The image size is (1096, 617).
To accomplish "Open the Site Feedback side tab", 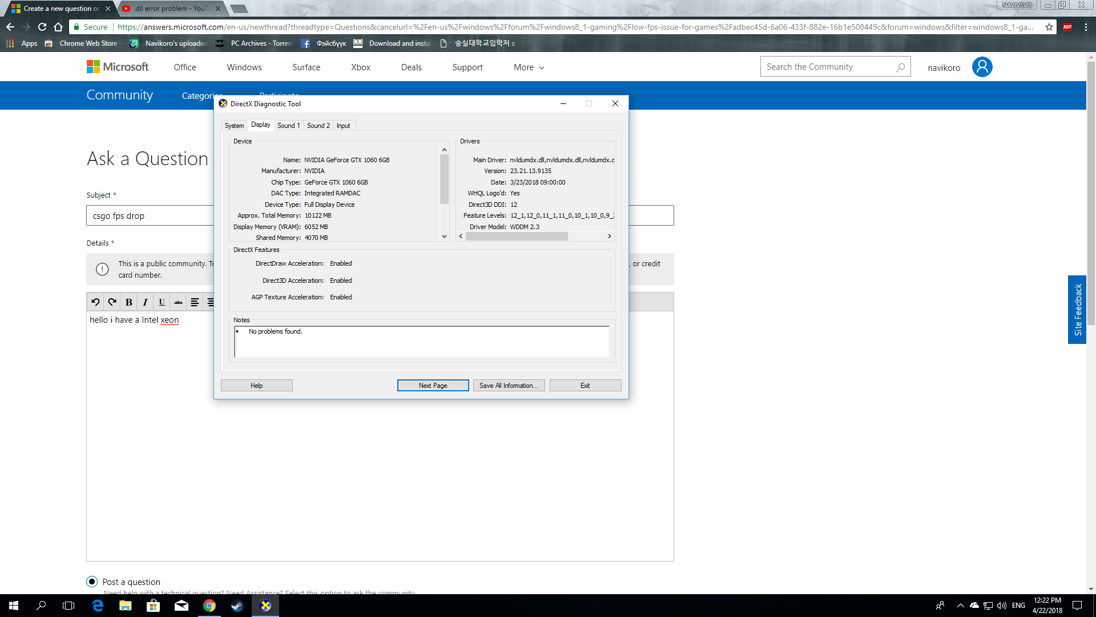I will [1077, 310].
